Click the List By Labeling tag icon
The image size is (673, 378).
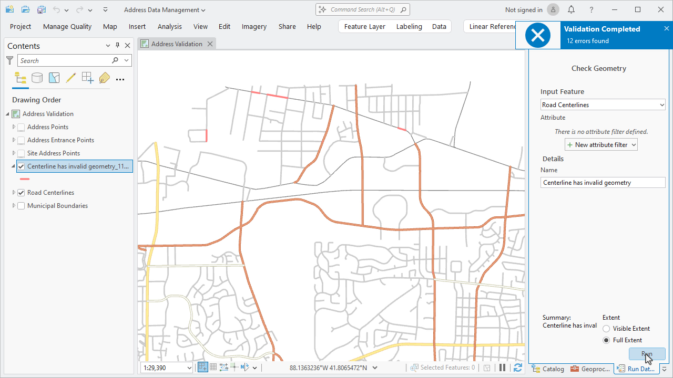click(x=104, y=78)
